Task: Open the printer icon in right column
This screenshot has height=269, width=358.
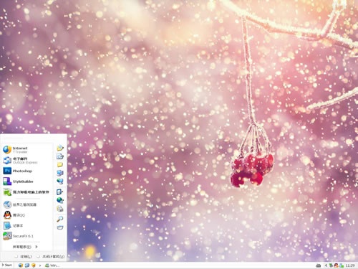Action: click(60, 209)
